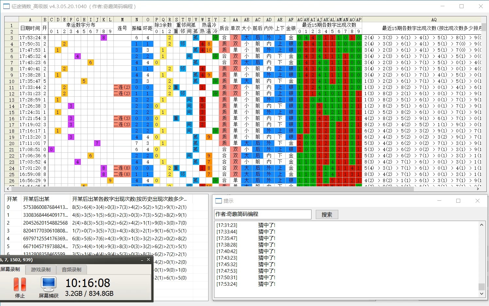Maximize the 征途猜数 main window

[462, 6]
